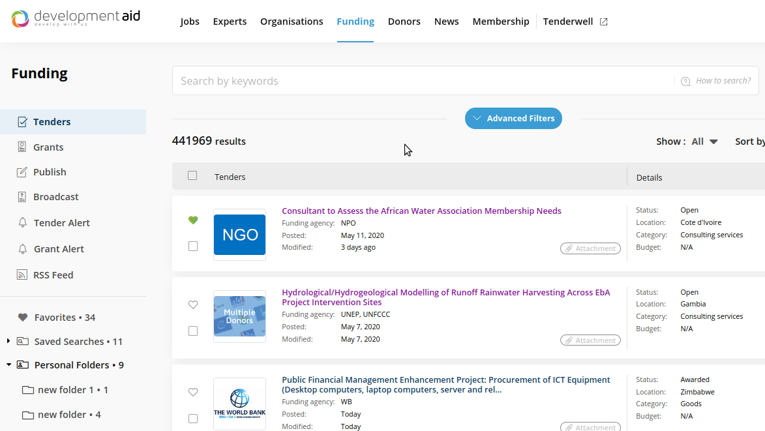Open the Organisations menu tab

point(292,22)
